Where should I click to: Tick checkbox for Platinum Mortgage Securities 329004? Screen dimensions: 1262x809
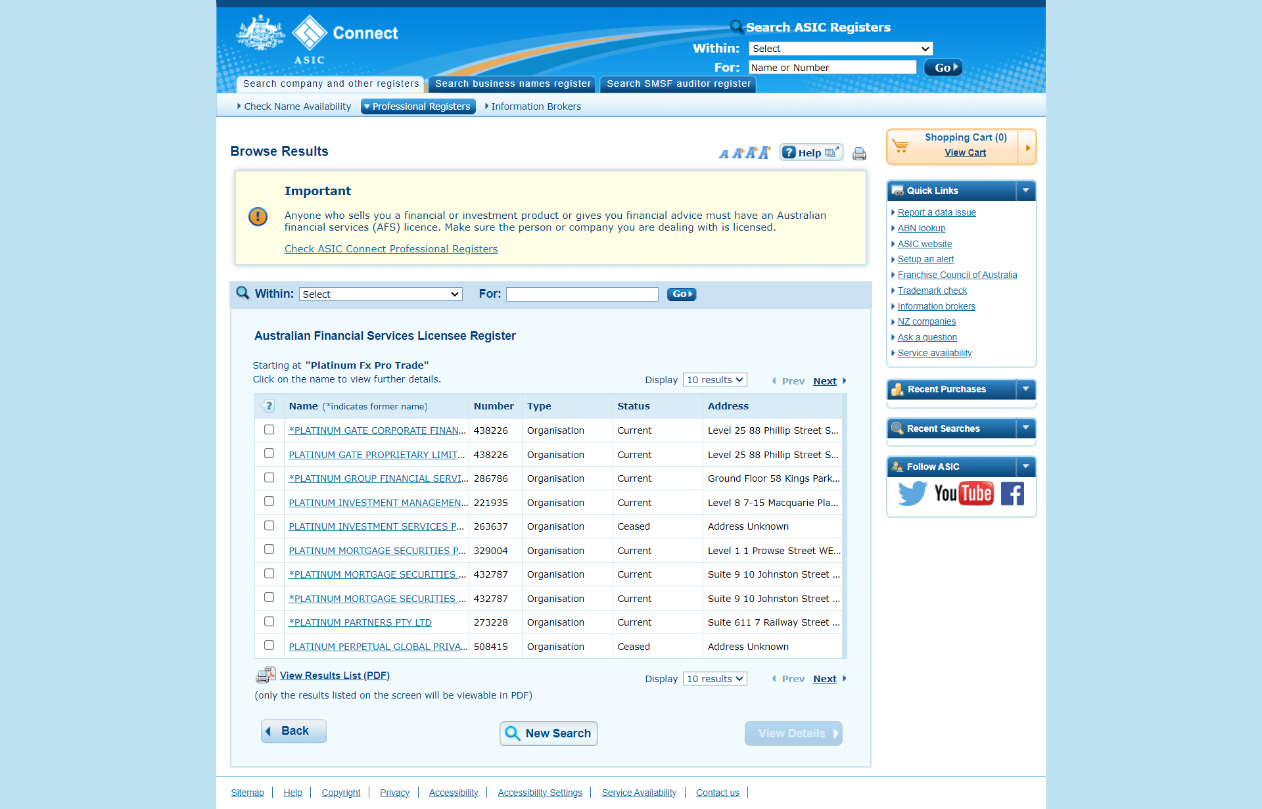(269, 549)
